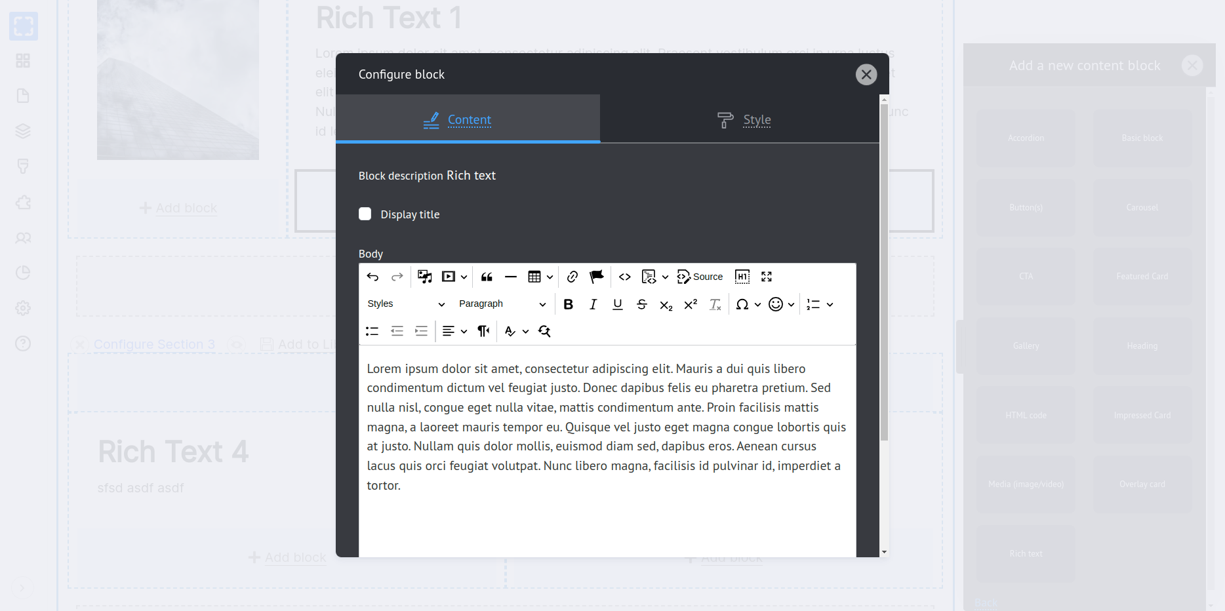The width and height of the screenshot is (1225, 611).
Task: Expand the special characters dropdown arrow
Action: click(757, 305)
